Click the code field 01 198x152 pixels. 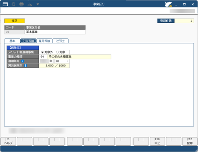click(14, 32)
